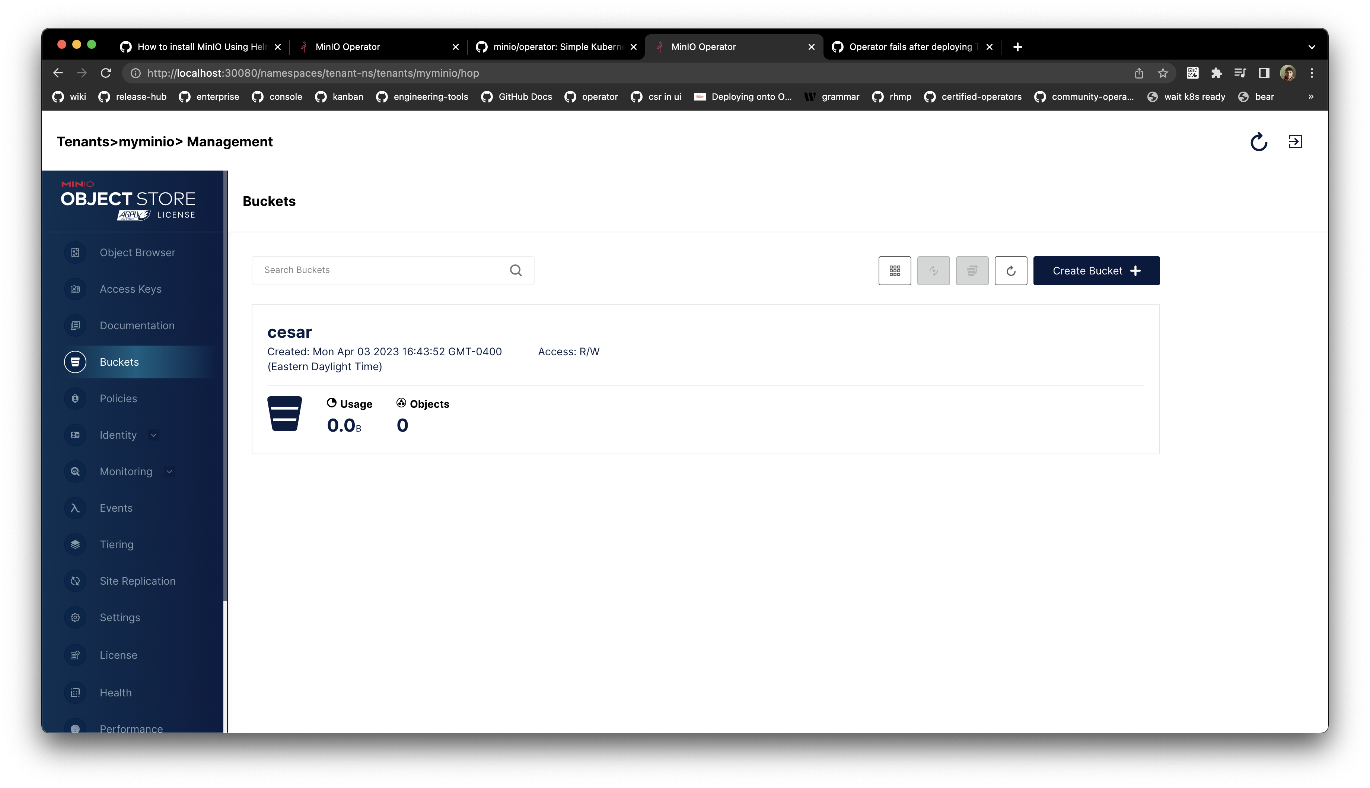Open the Object Browser section
This screenshot has width=1370, height=788.
(x=137, y=252)
